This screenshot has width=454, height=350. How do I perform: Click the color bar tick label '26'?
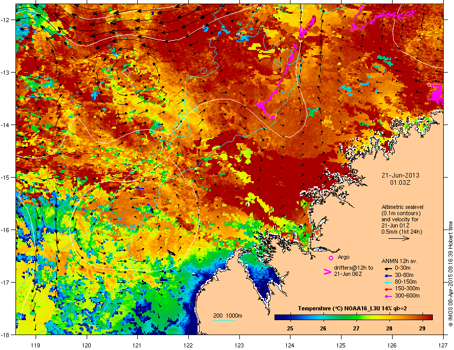tap(323, 328)
